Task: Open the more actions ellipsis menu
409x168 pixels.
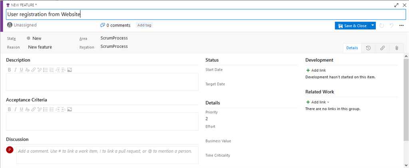Action: tap(401, 26)
